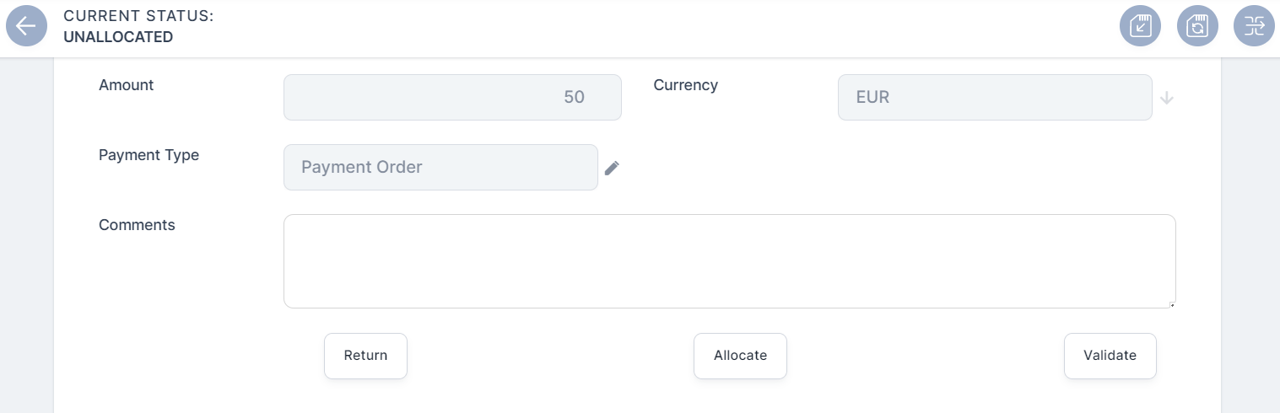Click the Amount field showing 50
The width and height of the screenshot is (1280, 413).
point(452,98)
